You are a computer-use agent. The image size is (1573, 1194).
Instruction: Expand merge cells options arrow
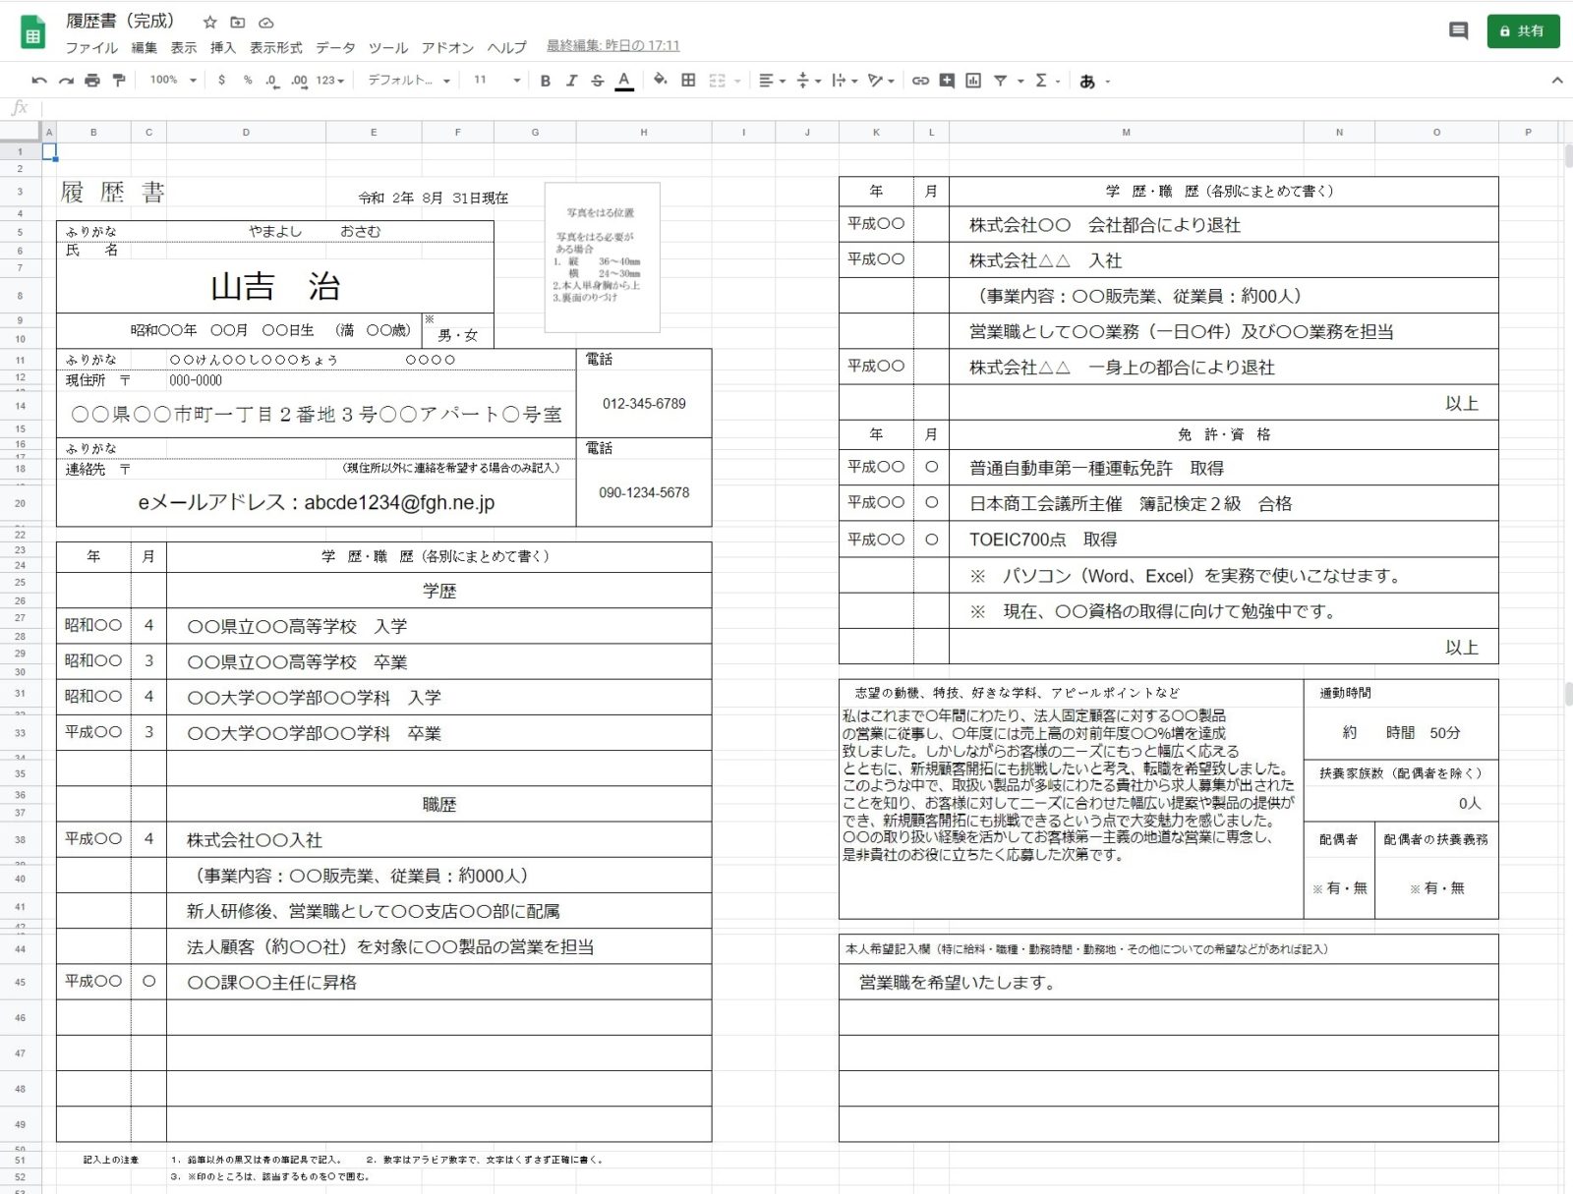[x=737, y=81]
